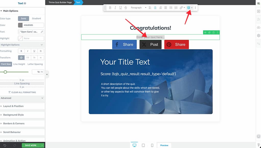Image resolution: width=261 pixels, height=148 pixels.
Task: Click Clear All Formatting
Action: 22,92
